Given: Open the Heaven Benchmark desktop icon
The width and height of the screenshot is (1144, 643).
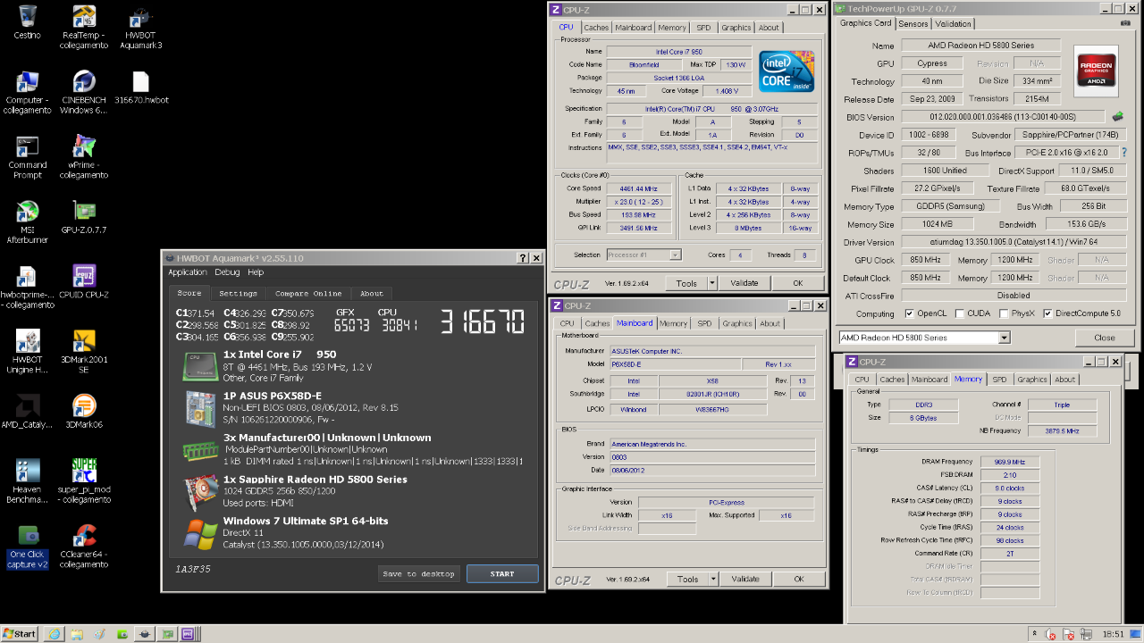Looking at the screenshot, I should tap(28, 481).
